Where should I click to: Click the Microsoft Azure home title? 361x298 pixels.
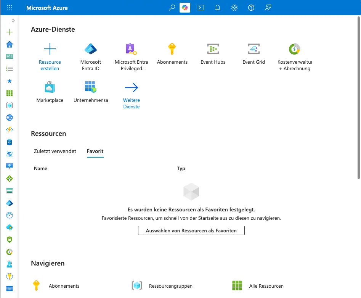(47, 8)
